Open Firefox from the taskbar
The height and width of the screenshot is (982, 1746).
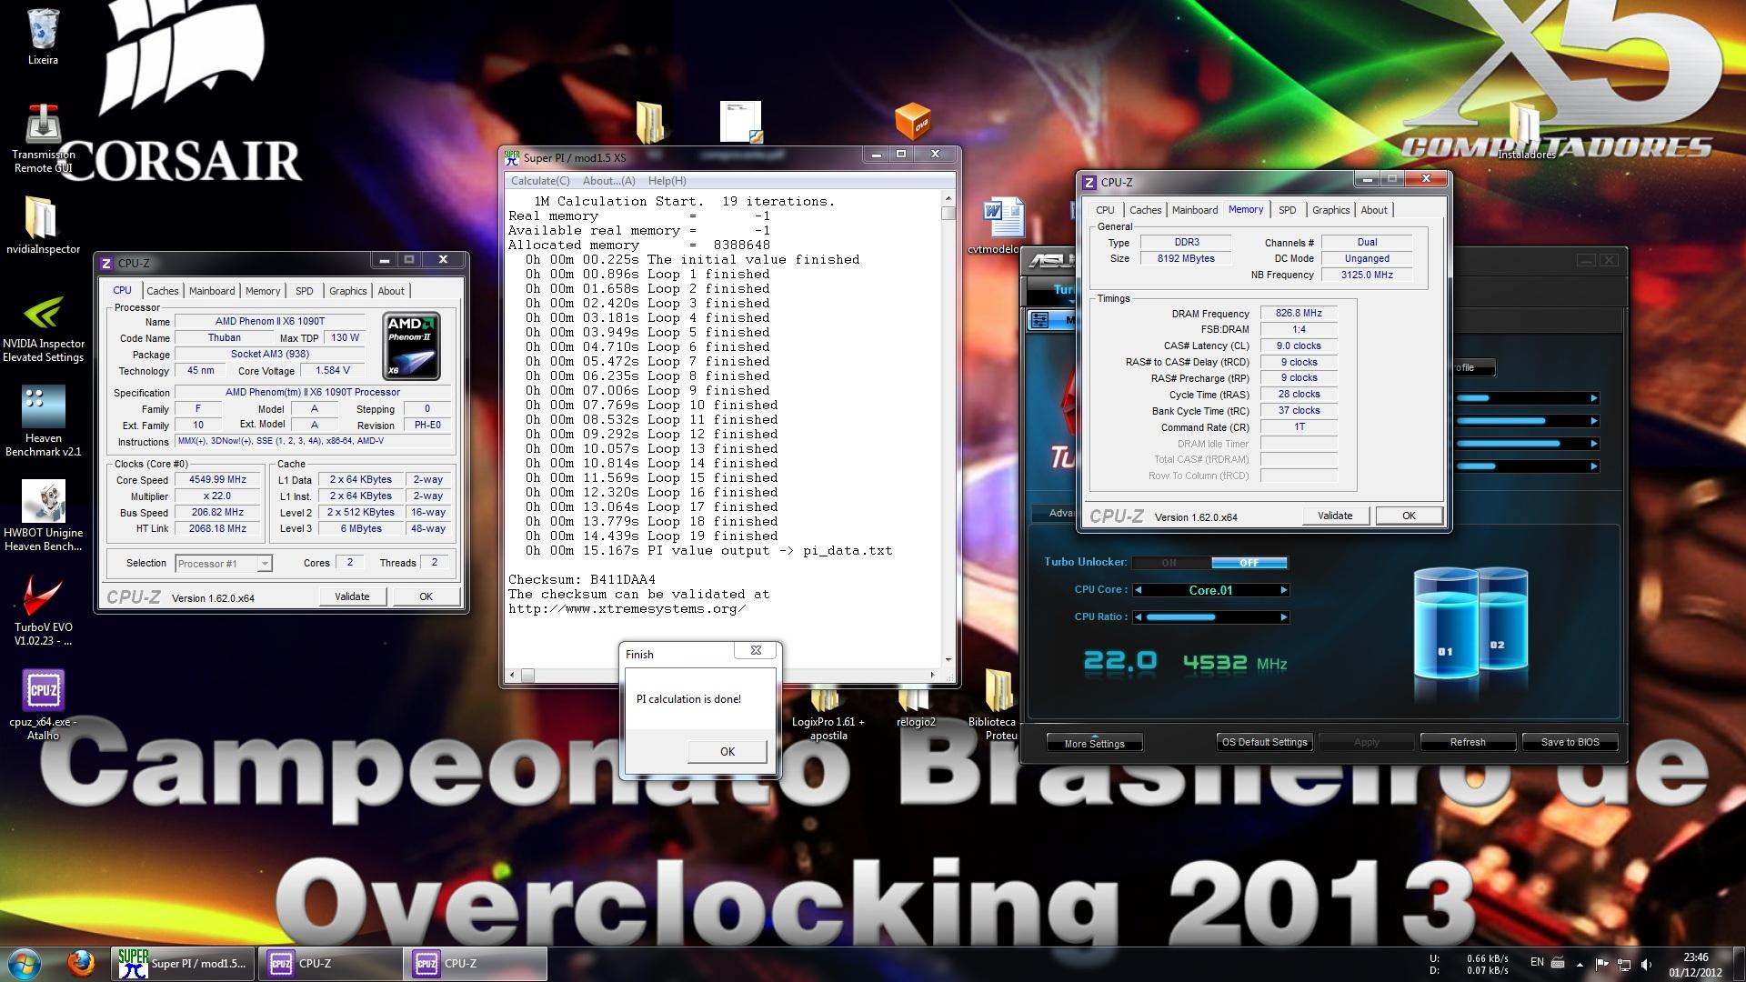click(81, 963)
